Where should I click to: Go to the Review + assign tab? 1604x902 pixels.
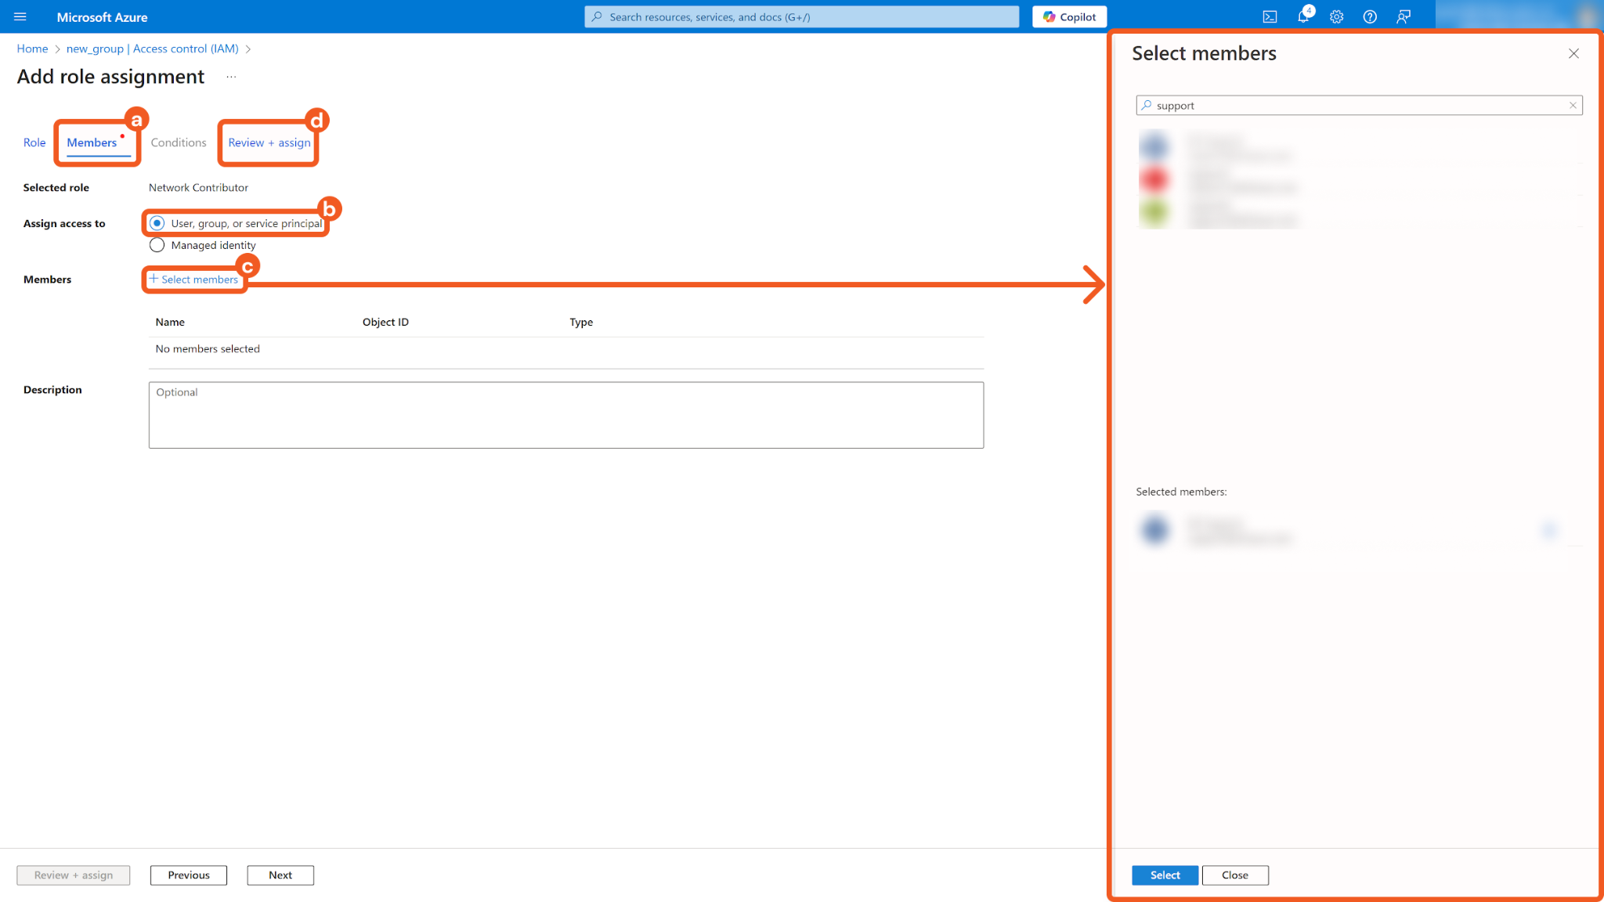click(x=269, y=143)
